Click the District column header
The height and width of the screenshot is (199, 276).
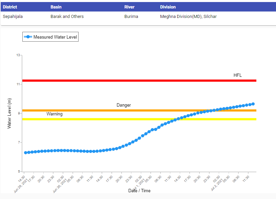(10, 7)
